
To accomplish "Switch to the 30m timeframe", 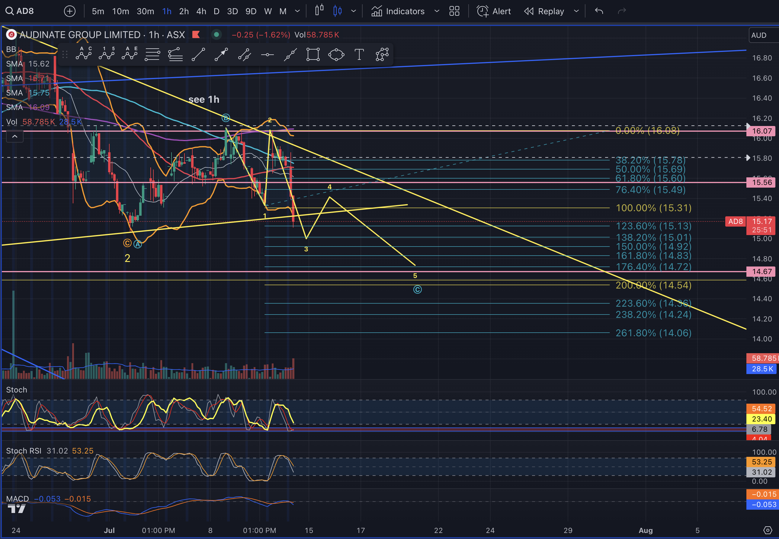I will [145, 11].
